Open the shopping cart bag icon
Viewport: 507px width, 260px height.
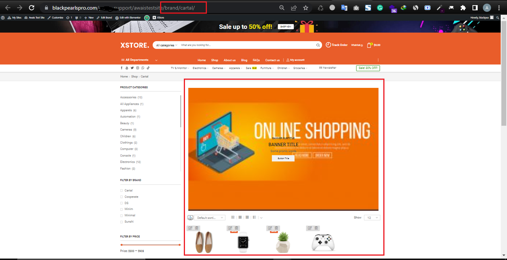pyautogui.click(x=369, y=45)
